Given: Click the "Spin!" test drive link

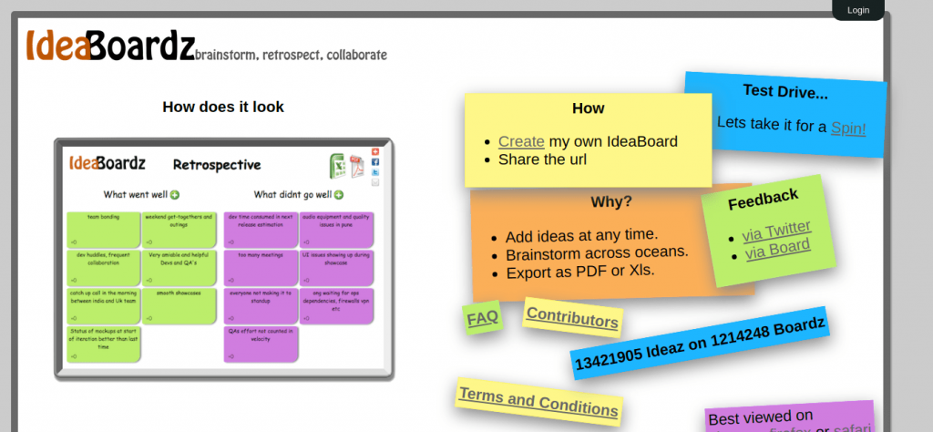Looking at the screenshot, I should [x=848, y=128].
